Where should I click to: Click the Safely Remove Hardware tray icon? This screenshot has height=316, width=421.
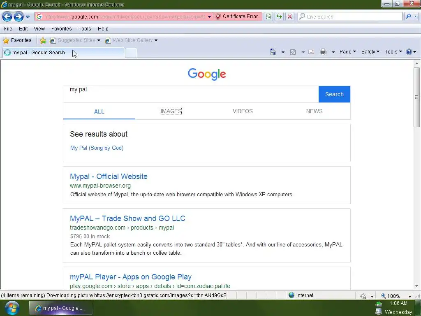(379, 304)
